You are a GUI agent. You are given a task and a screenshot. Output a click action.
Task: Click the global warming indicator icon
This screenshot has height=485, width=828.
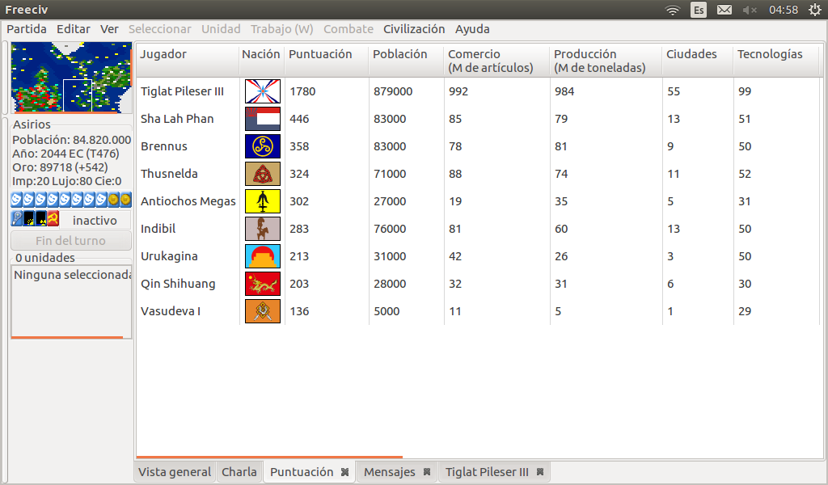click(28, 219)
